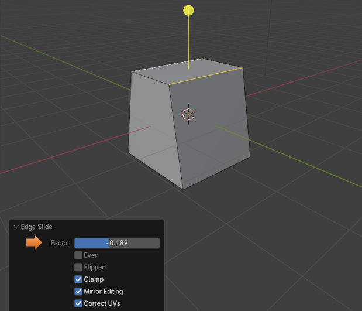Click the 3D cursor crosshair on the cube

(x=188, y=114)
